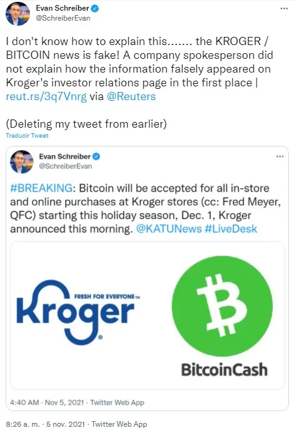The width and height of the screenshot is (297, 433).
Task: Click the verified badge beside top Evan Schreiber
Action: coord(95,9)
